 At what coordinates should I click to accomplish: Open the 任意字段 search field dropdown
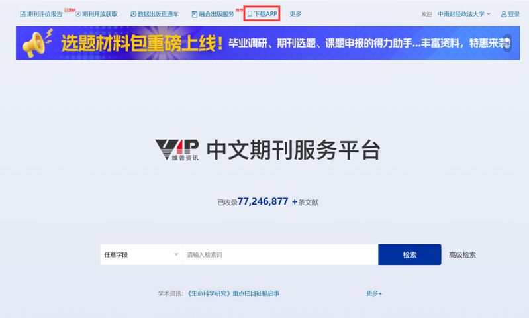[x=141, y=254]
